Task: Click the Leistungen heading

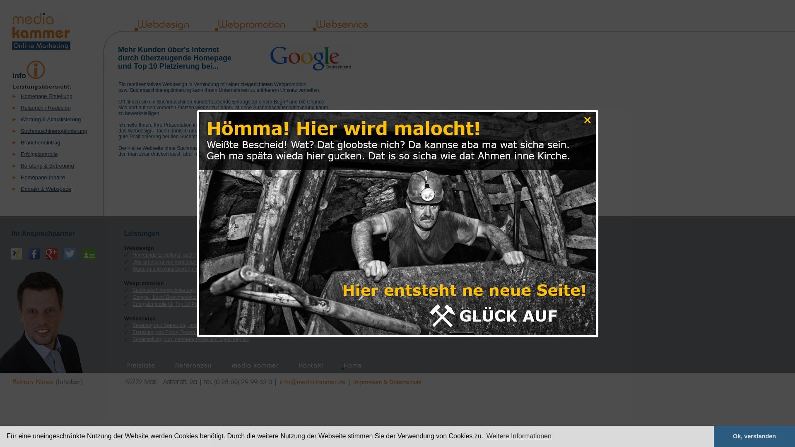Action: [142, 234]
